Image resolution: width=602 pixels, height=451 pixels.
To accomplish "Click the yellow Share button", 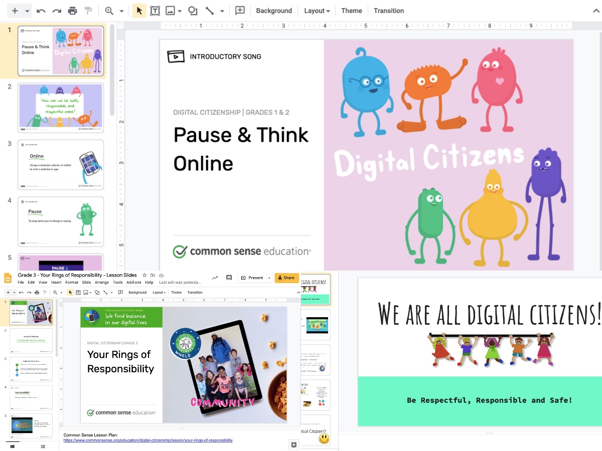I will [x=286, y=278].
